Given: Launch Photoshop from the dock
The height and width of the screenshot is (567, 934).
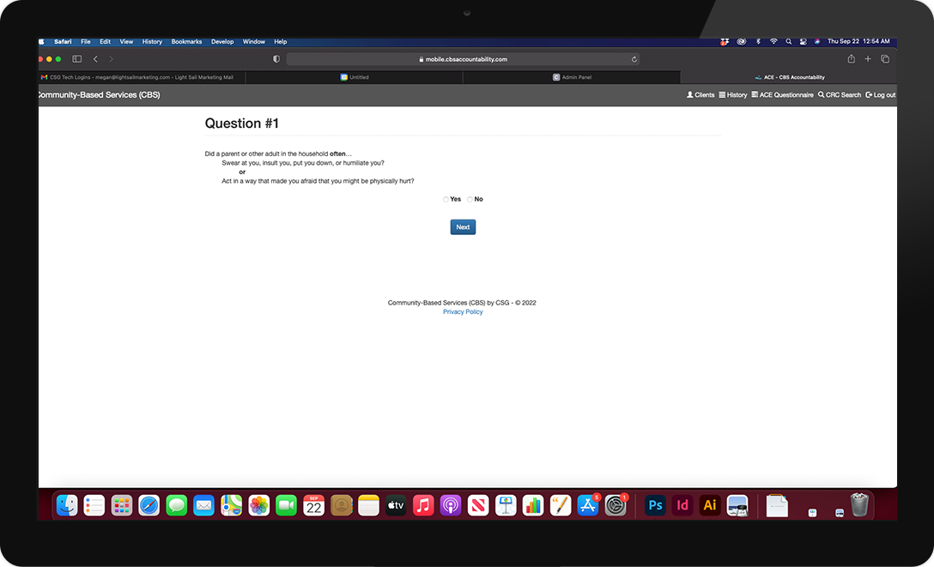Looking at the screenshot, I should (x=655, y=505).
